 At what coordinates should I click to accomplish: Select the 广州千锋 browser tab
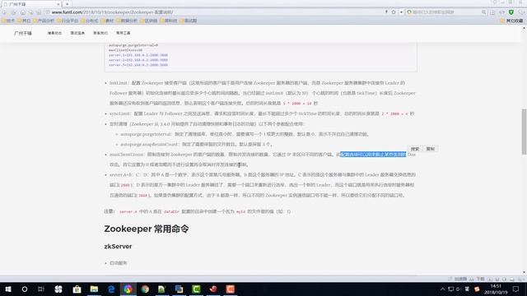pos(31,4)
